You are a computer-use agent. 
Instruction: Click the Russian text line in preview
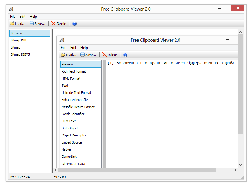tap(171, 63)
